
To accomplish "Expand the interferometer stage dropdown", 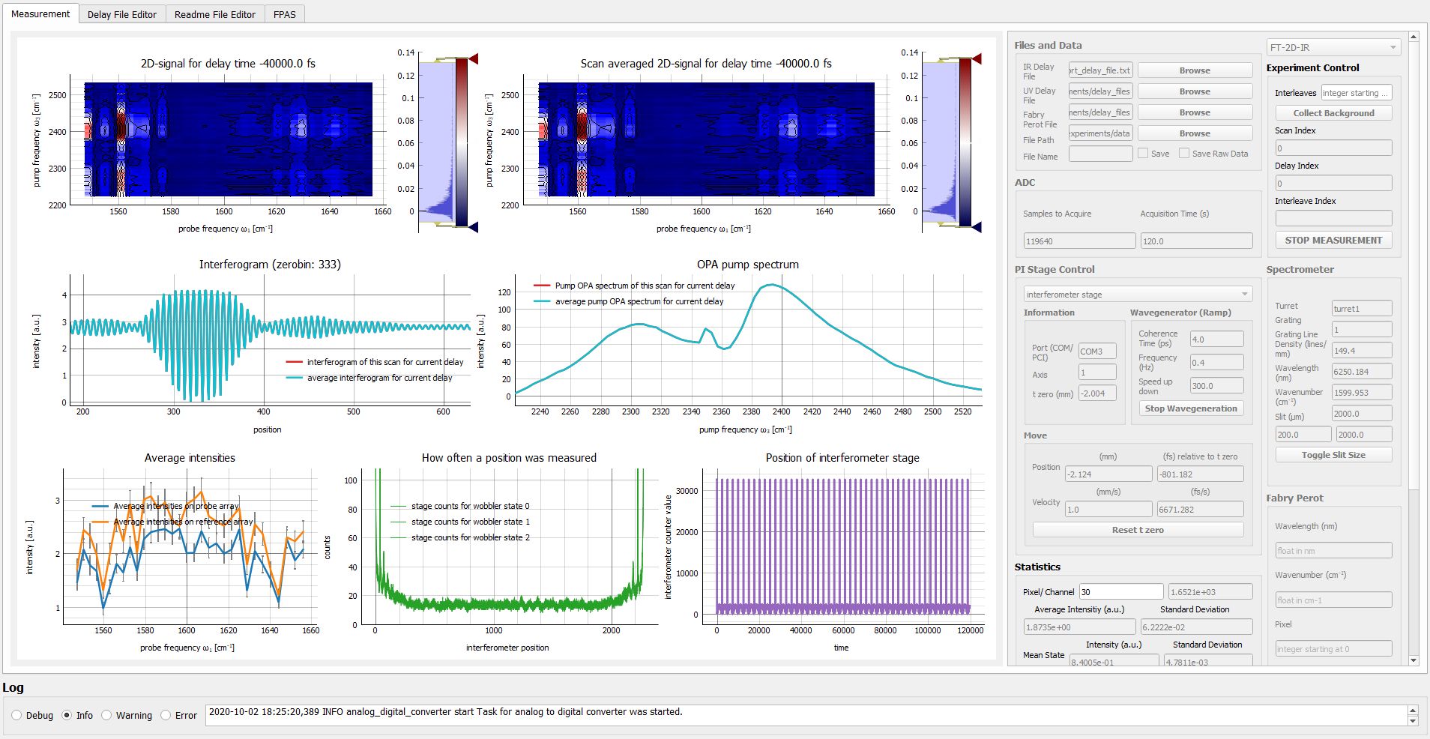I will pyautogui.click(x=1138, y=295).
